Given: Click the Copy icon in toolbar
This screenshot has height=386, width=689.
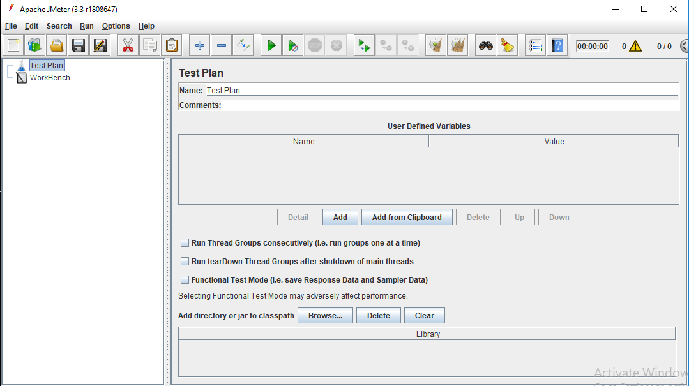Looking at the screenshot, I should coord(150,45).
